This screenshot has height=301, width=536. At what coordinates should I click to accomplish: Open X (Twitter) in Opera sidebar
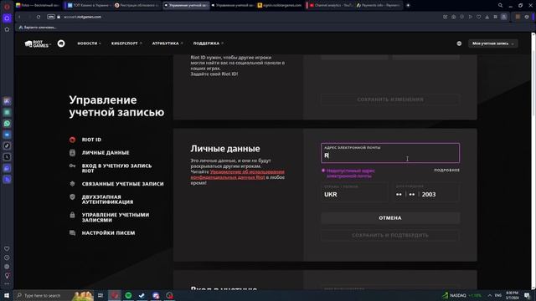pos(7,157)
